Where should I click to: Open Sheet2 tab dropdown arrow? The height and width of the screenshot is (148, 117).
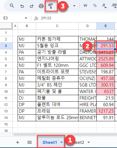pyautogui.click(x=89, y=142)
